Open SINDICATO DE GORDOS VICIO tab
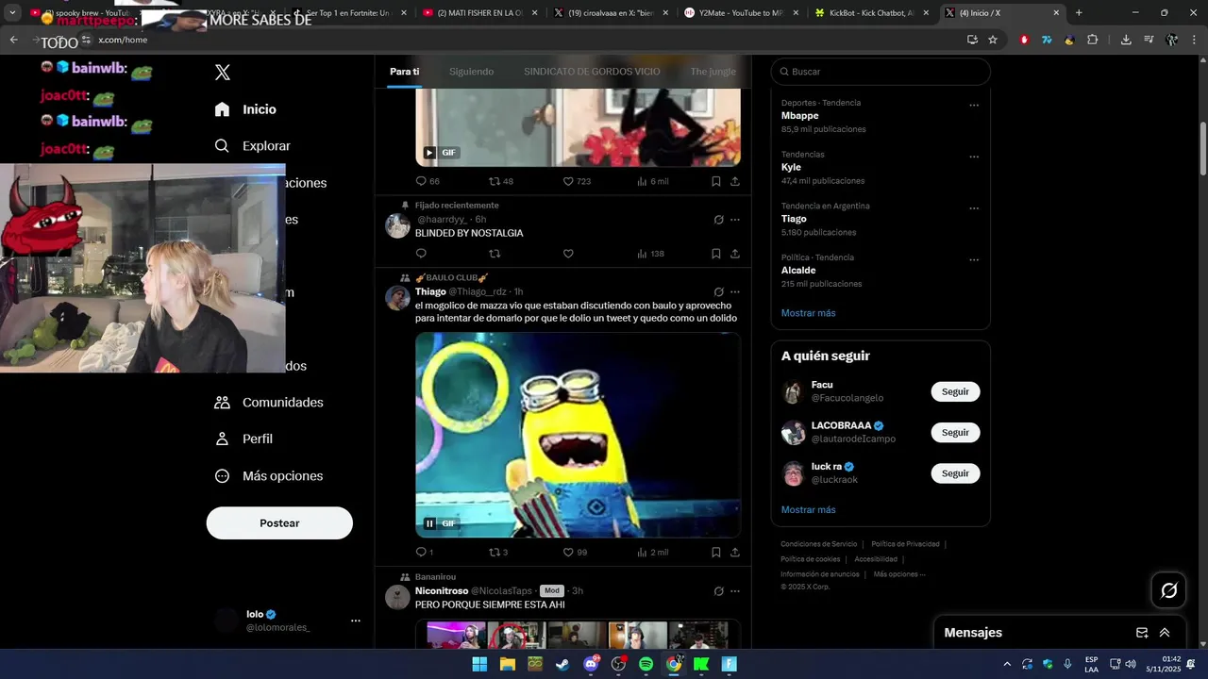1208x679 pixels. coord(592,72)
